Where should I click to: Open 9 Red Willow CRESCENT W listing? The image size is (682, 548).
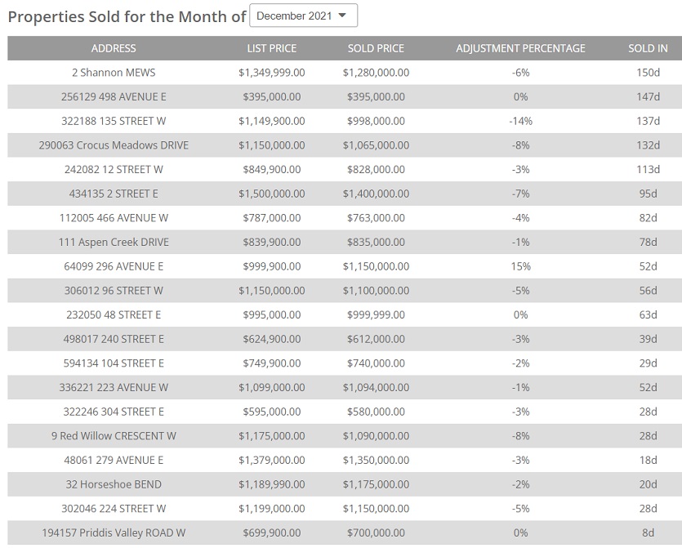click(114, 436)
